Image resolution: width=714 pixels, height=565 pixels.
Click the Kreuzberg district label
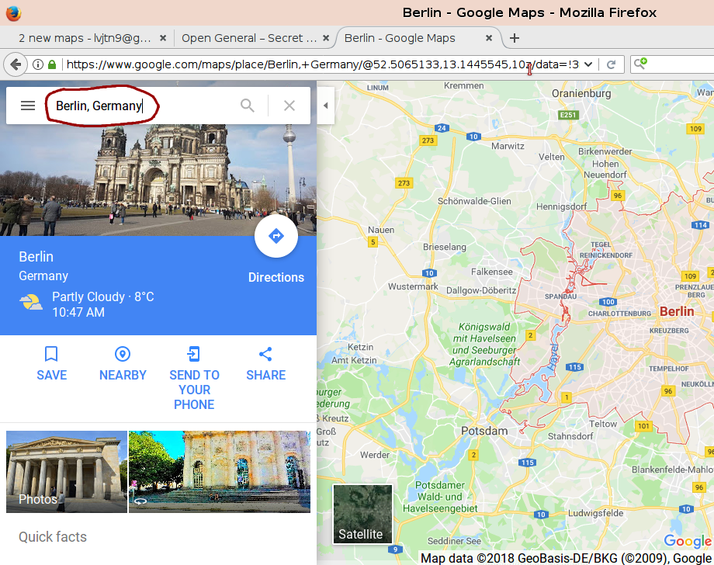click(x=669, y=331)
